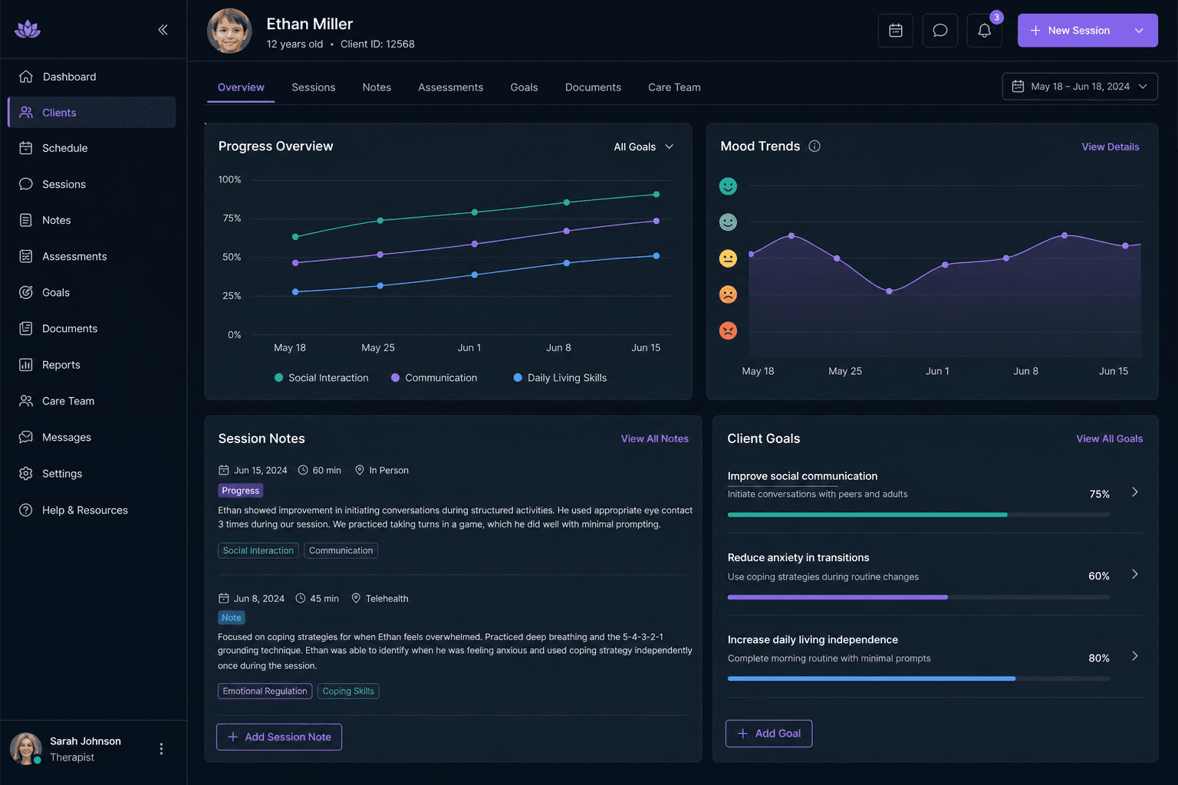The width and height of the screenshot is (1178, 785).
Task: Click the Settings gear icon
Action: (x=26, y=474)
